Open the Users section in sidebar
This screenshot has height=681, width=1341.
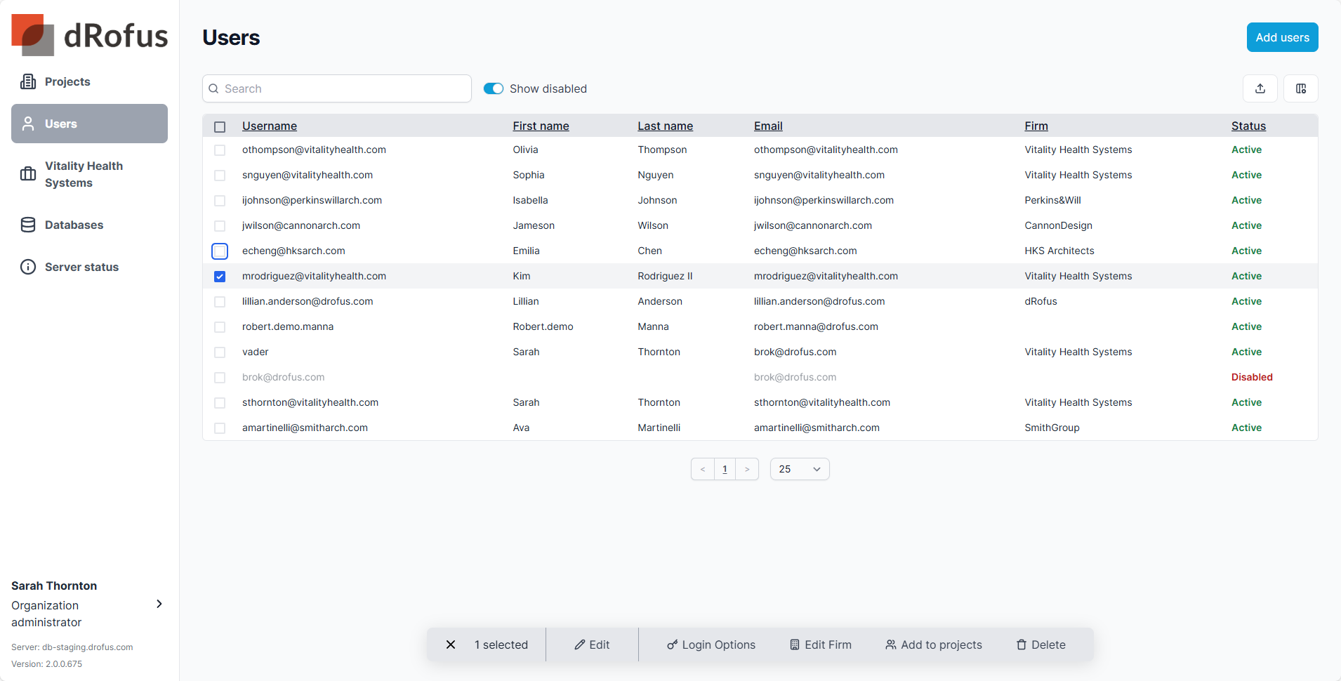(89, 124)
